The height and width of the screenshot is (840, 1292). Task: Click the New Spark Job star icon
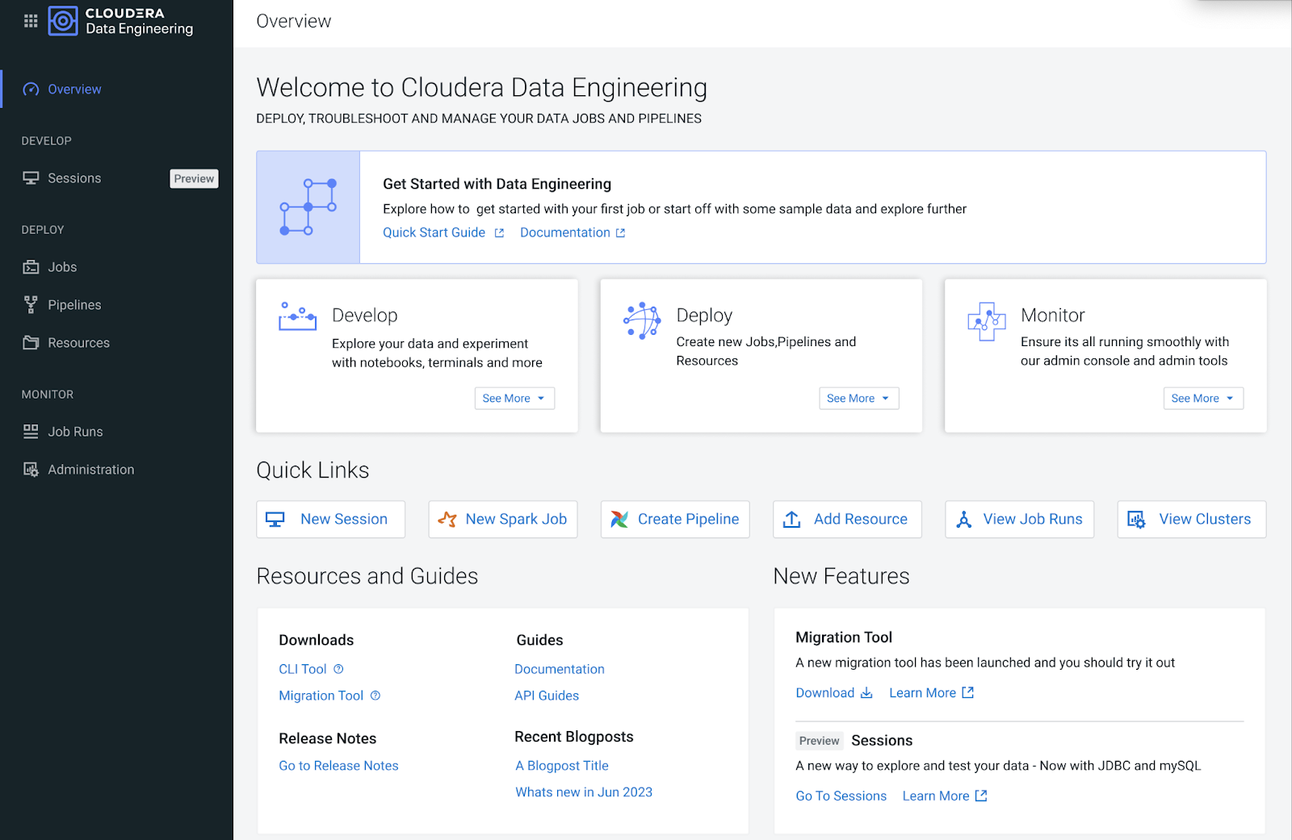[446, 519]
